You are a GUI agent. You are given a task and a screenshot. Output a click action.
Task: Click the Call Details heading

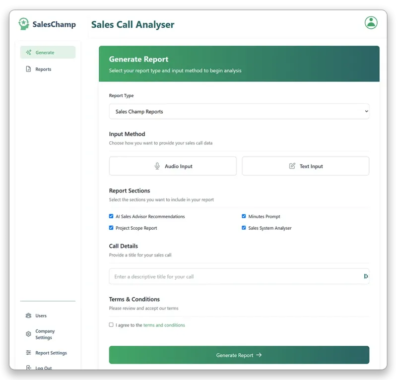pyautogui.click(x=123, y=246)
